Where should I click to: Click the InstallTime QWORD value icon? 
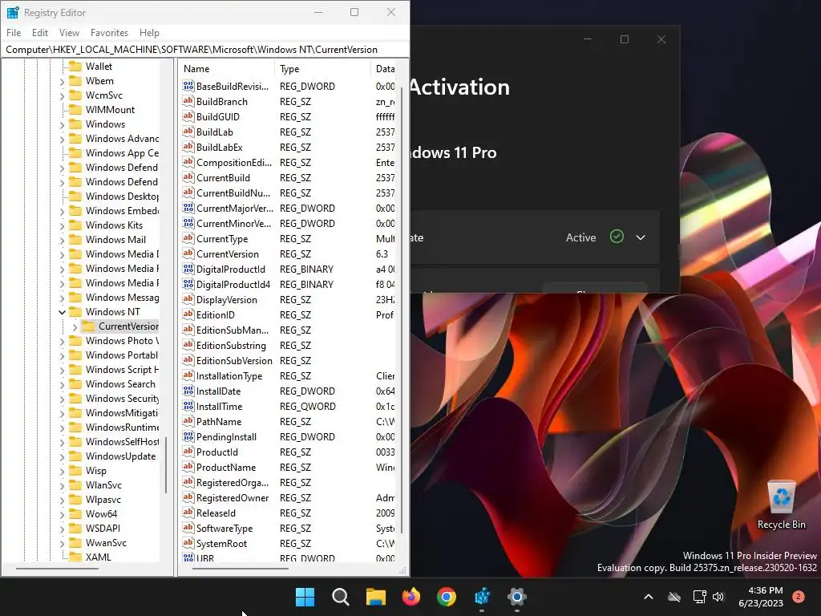(188, 406)
